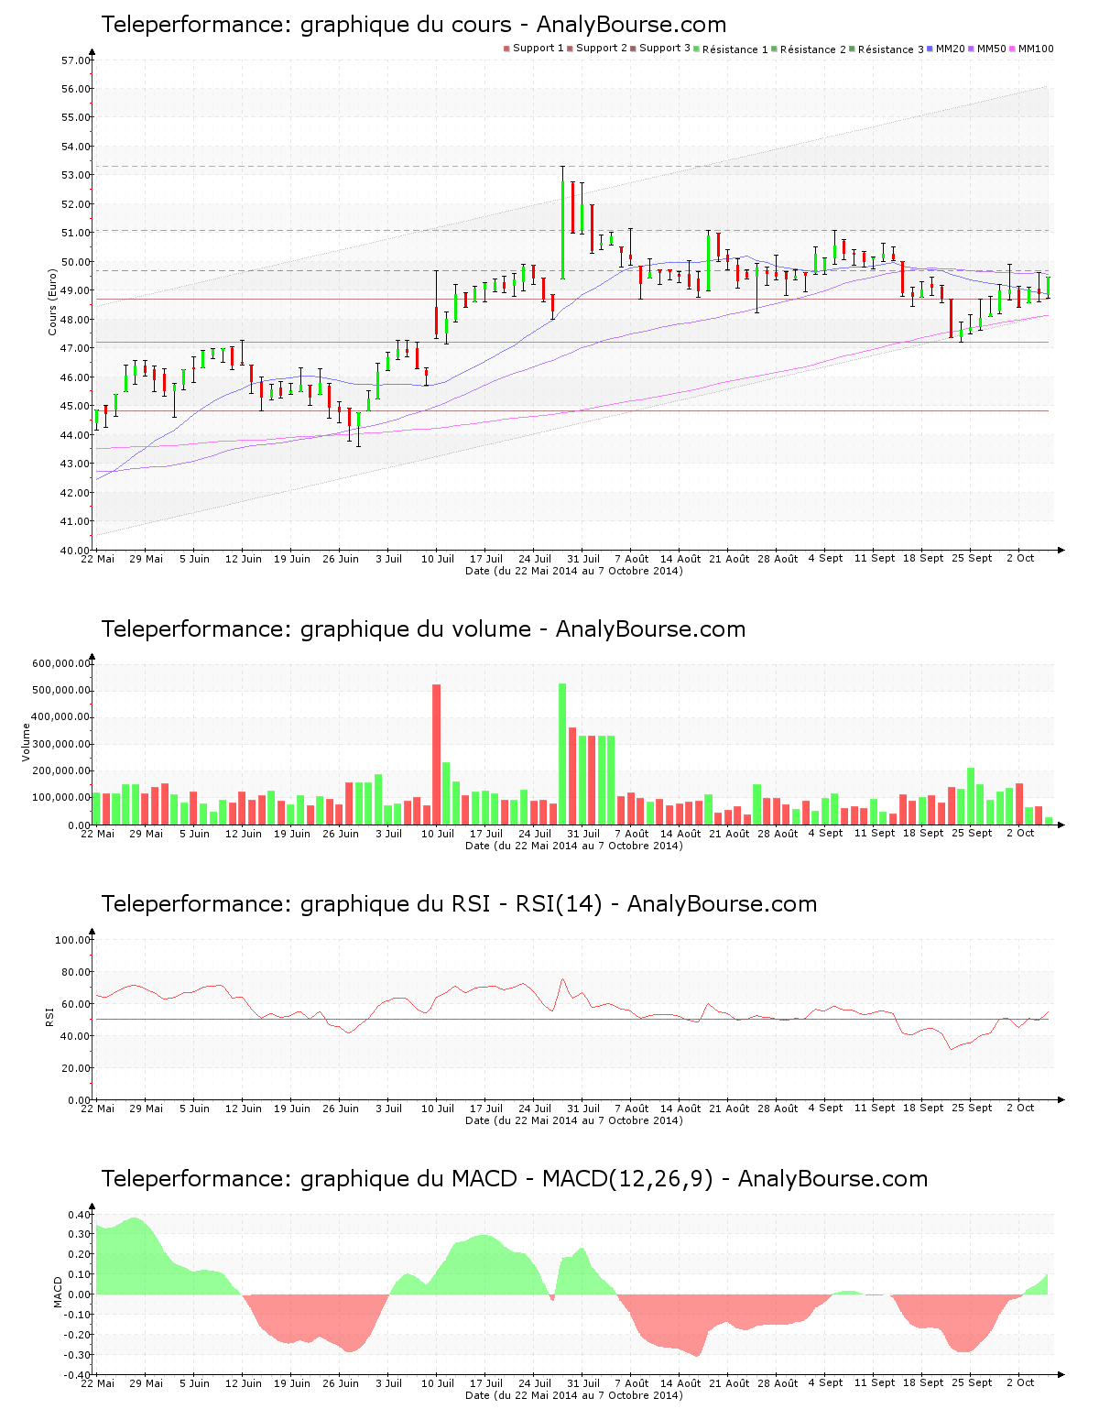Screen dimensions: 1099x1420
Task: Click the 0.40 value on MACD axis
Action: (x=79, y=1215)
